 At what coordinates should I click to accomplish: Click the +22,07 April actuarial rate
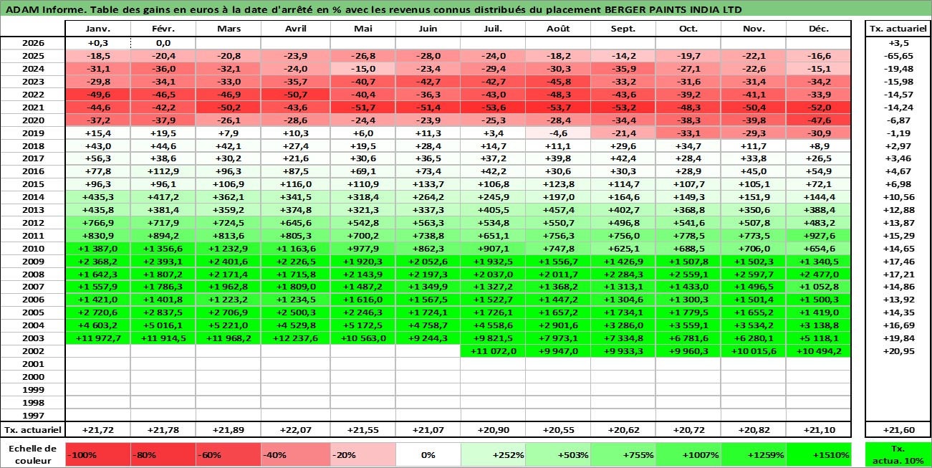coord(295,430)
